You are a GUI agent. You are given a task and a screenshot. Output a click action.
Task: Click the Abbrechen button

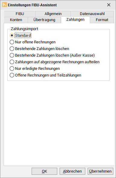pos(72,171)
